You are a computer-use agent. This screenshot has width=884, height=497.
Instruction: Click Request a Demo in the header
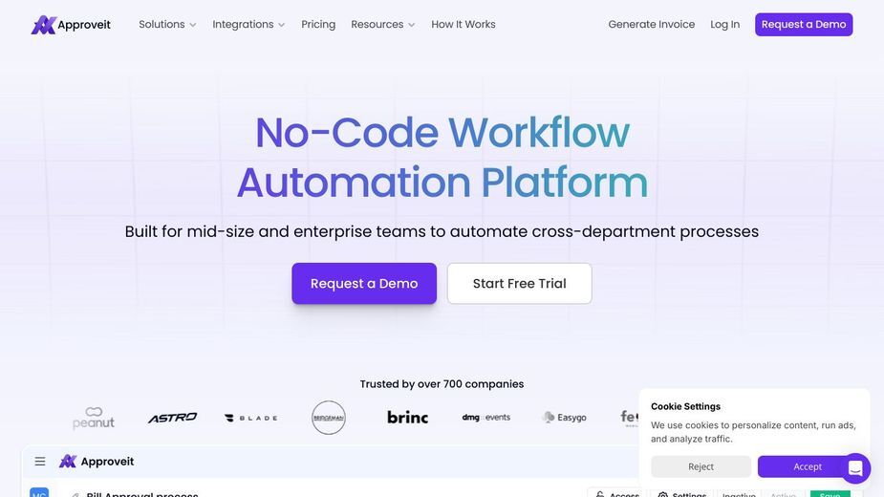pos(804,24)
